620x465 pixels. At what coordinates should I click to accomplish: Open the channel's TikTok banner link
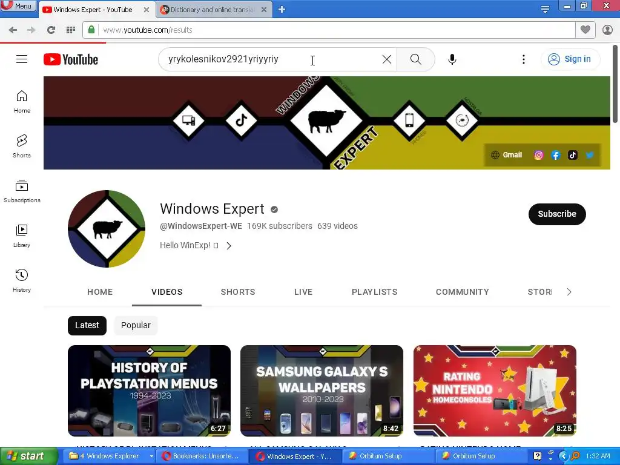tap(573, 155)
